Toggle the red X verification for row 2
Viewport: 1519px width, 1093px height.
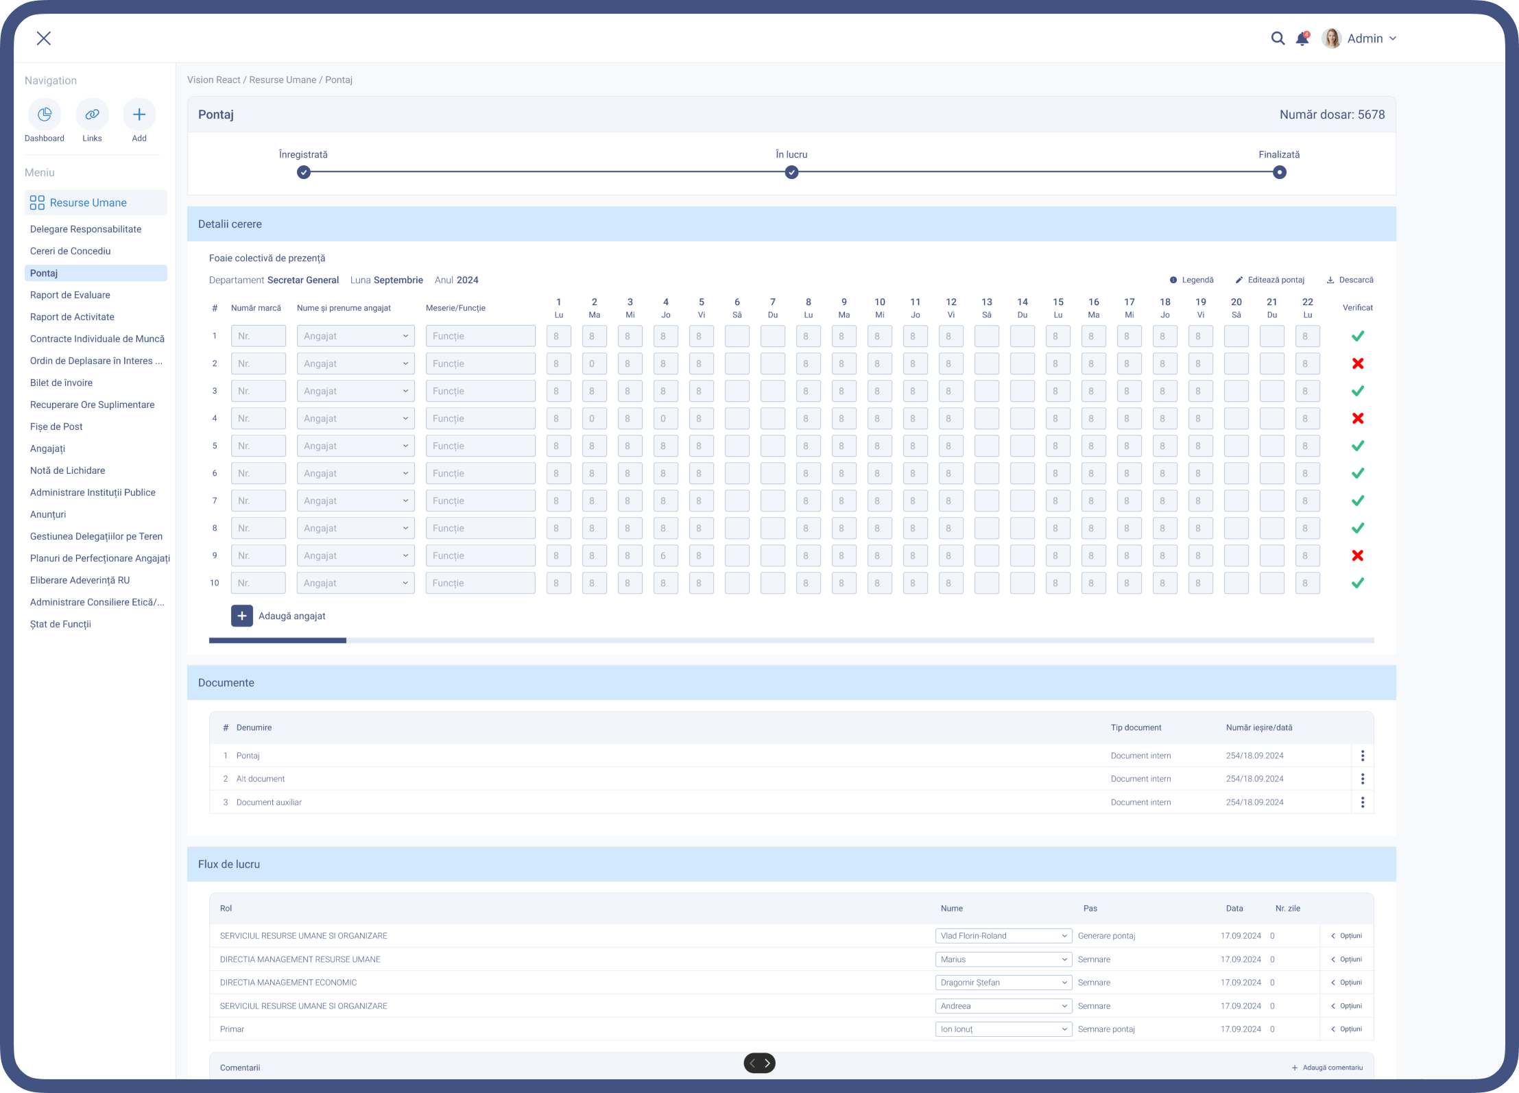pyautogui.click(x=1358, y=363)
